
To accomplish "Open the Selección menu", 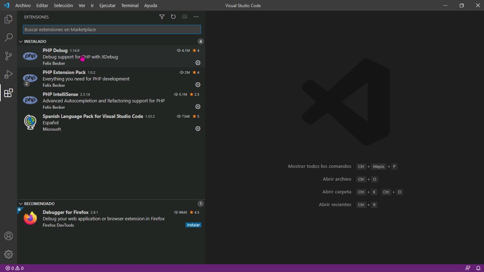I will click(x=63, y=6).
